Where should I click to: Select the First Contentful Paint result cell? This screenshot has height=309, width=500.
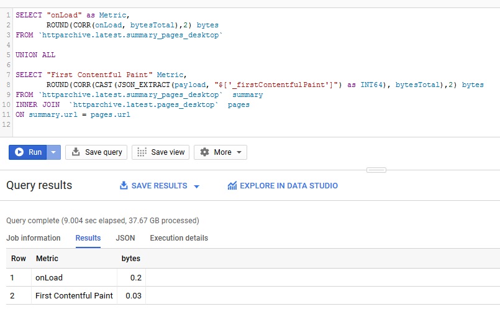(x=75, y=295)
